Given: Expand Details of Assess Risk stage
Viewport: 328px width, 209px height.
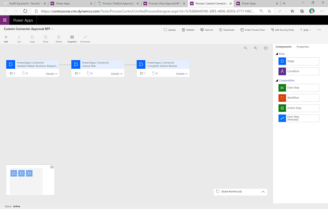Looking at the screenshot, I should [x=117, y=74].
